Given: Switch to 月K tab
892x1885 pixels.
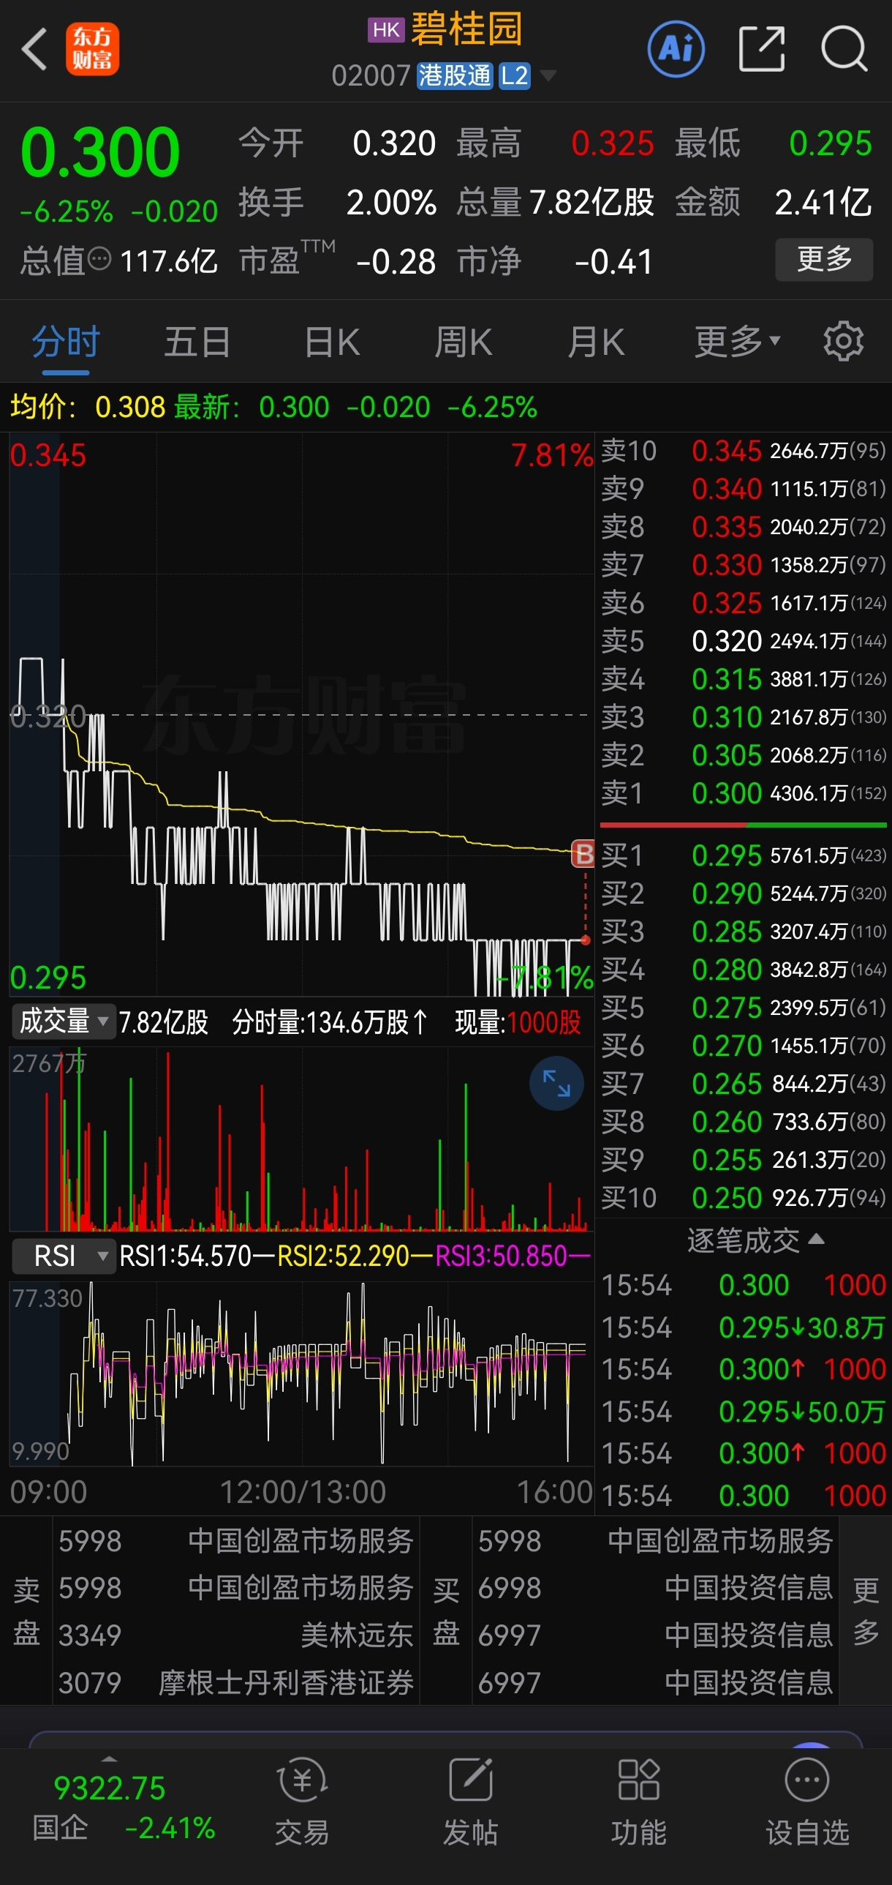Looking at the screenshot, I should 596,342.
